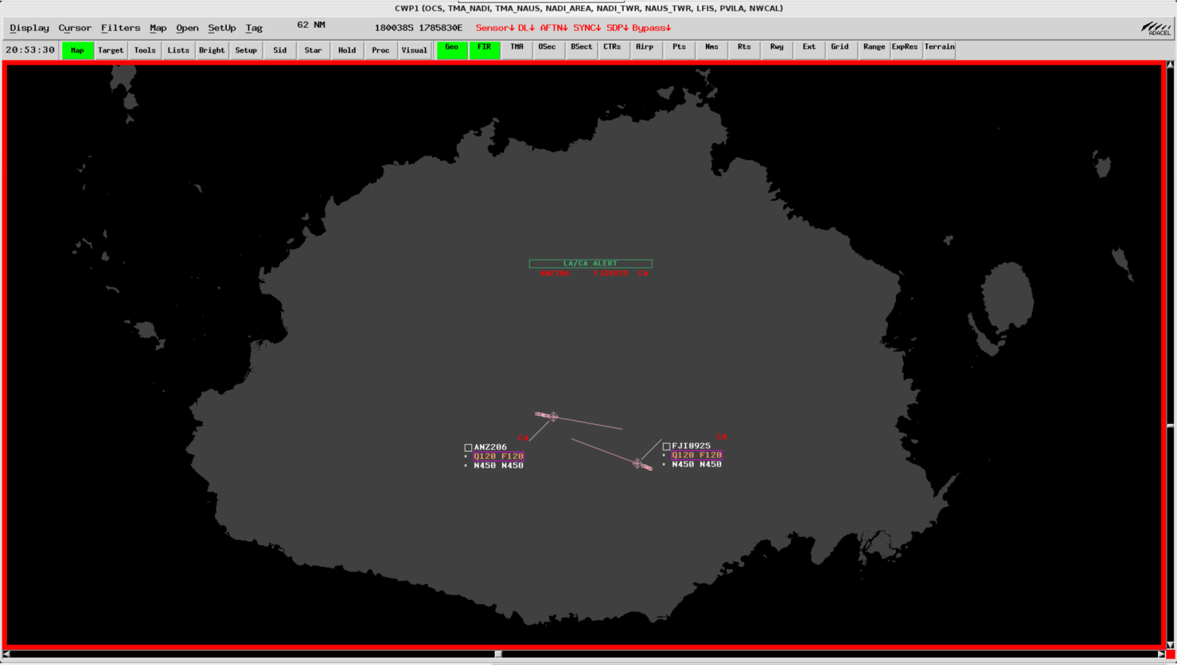
Task: Open the Filters menu
Action: tap(121, 28)
